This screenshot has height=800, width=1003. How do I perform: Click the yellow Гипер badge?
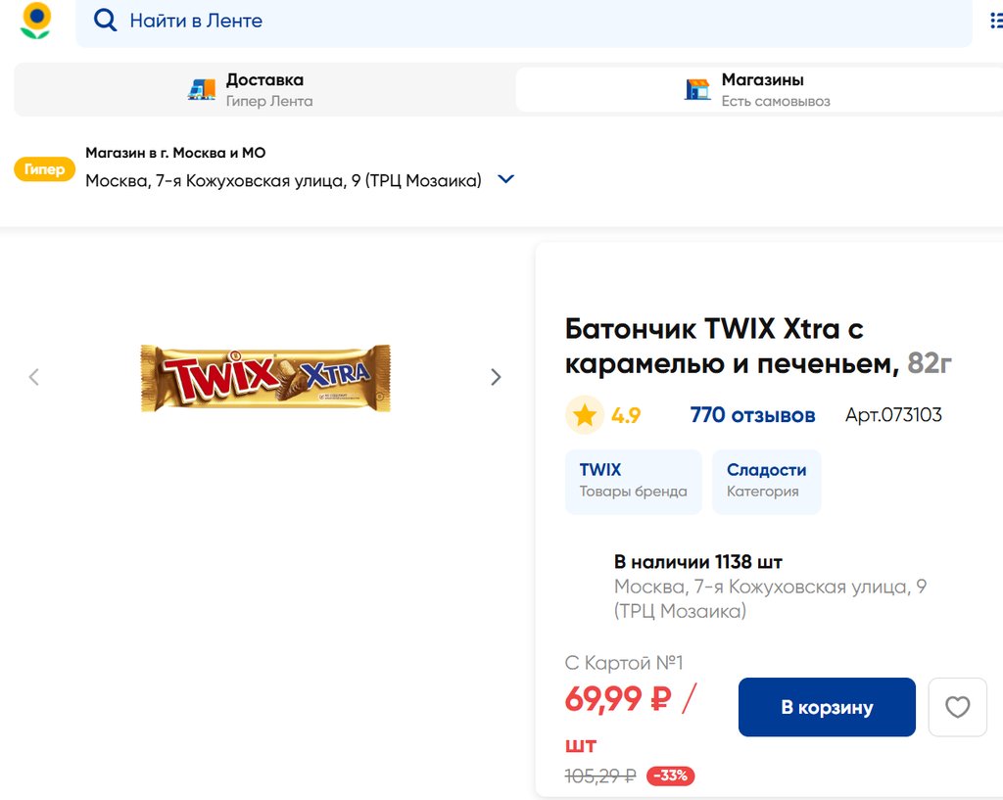(44, 169)
